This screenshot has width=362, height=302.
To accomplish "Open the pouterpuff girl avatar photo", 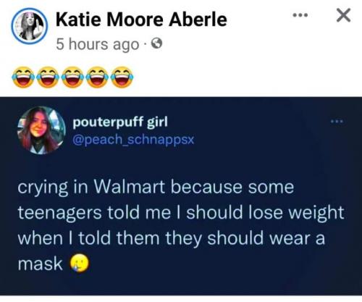I will click(41, 130).
